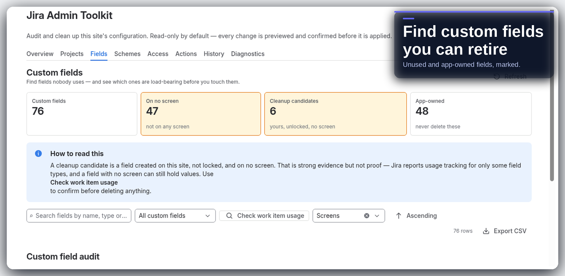Click the 'Jira Admin Toolkit' title
The width and height of the screenshot is (565, 276).
click(69, 15)
